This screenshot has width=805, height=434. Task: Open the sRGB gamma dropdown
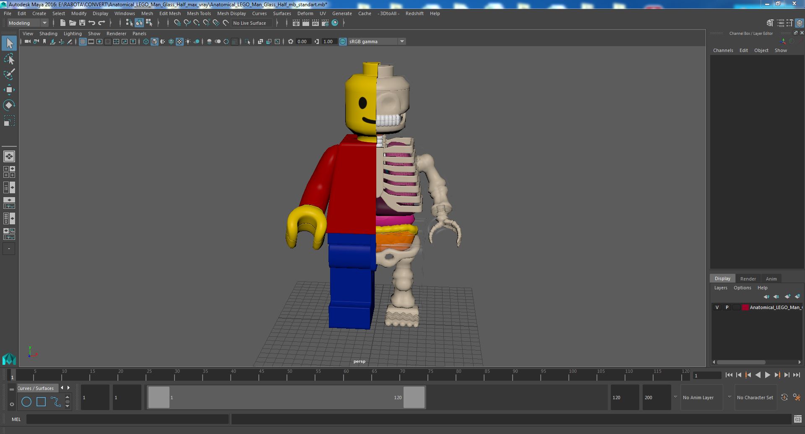click(x=377, y=42)
